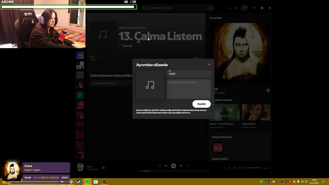Click the Spotify taskbar icon

(87, 182)
